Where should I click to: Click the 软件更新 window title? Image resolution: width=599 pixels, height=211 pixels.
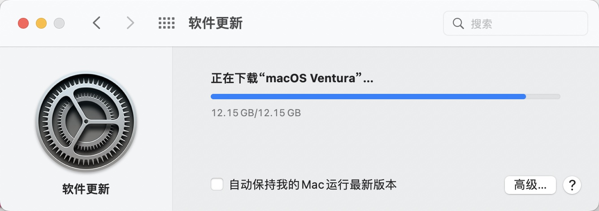coord(216,23)
